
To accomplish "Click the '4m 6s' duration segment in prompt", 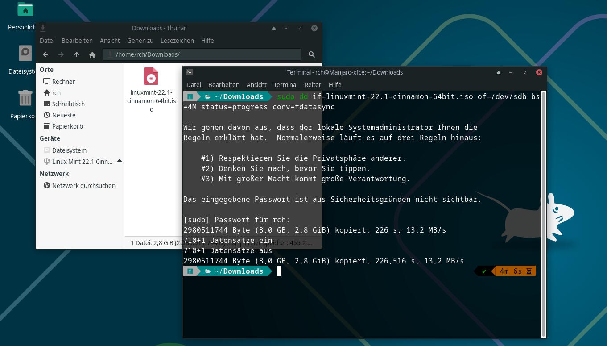I will click(511, 271).
